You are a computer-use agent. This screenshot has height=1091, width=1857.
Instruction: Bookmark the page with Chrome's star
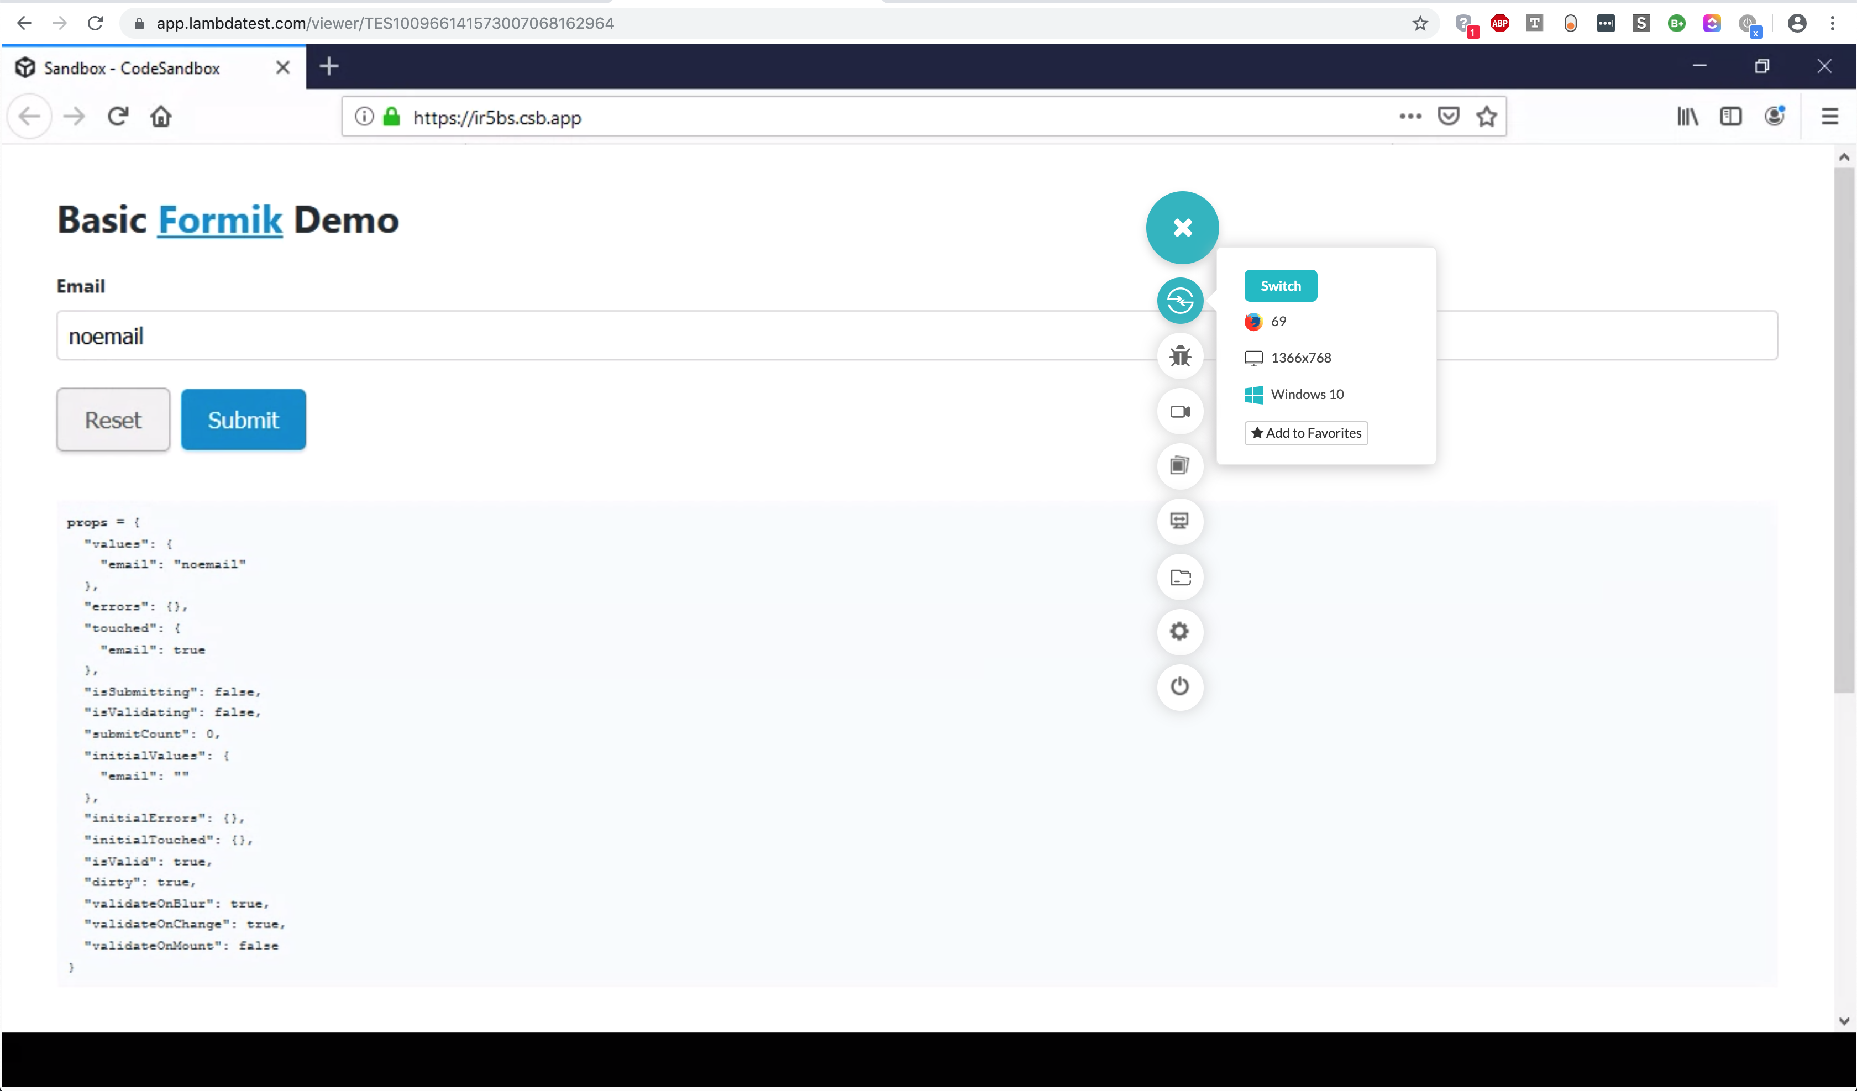coord(1420,23)
